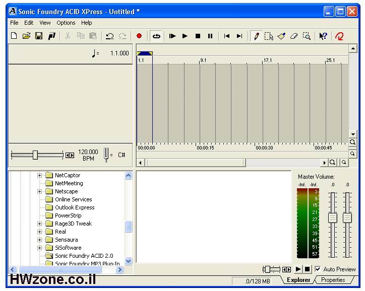Click the tuning fork project key icon
365x291 pixels.
[106, 155]
